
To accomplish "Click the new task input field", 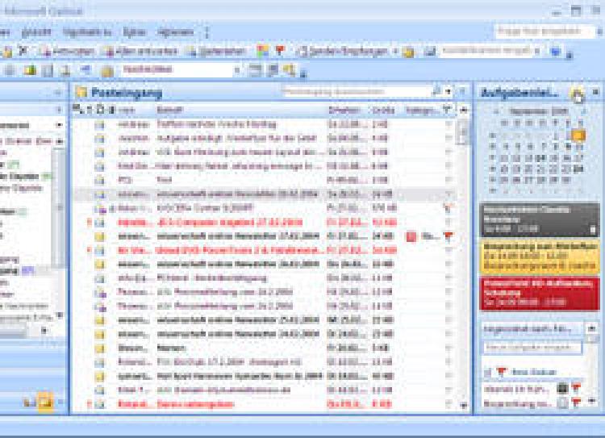I will click(x=532, y=348).
